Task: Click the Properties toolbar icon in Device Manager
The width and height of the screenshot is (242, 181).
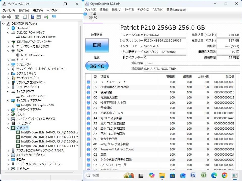Action: [25, 17]
